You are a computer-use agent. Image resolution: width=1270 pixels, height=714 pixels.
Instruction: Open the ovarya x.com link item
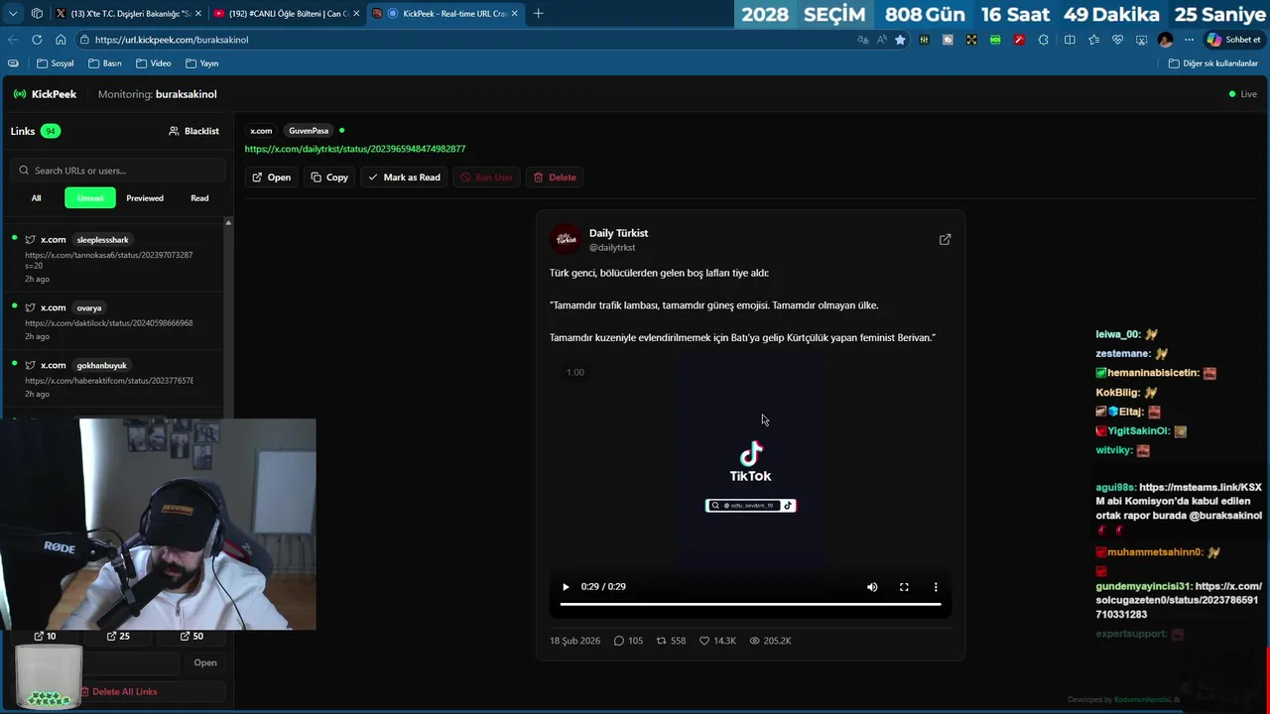point(111,321)
